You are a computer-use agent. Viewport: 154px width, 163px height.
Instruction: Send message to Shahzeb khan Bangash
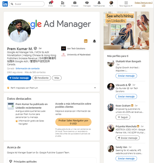[126, 76]
